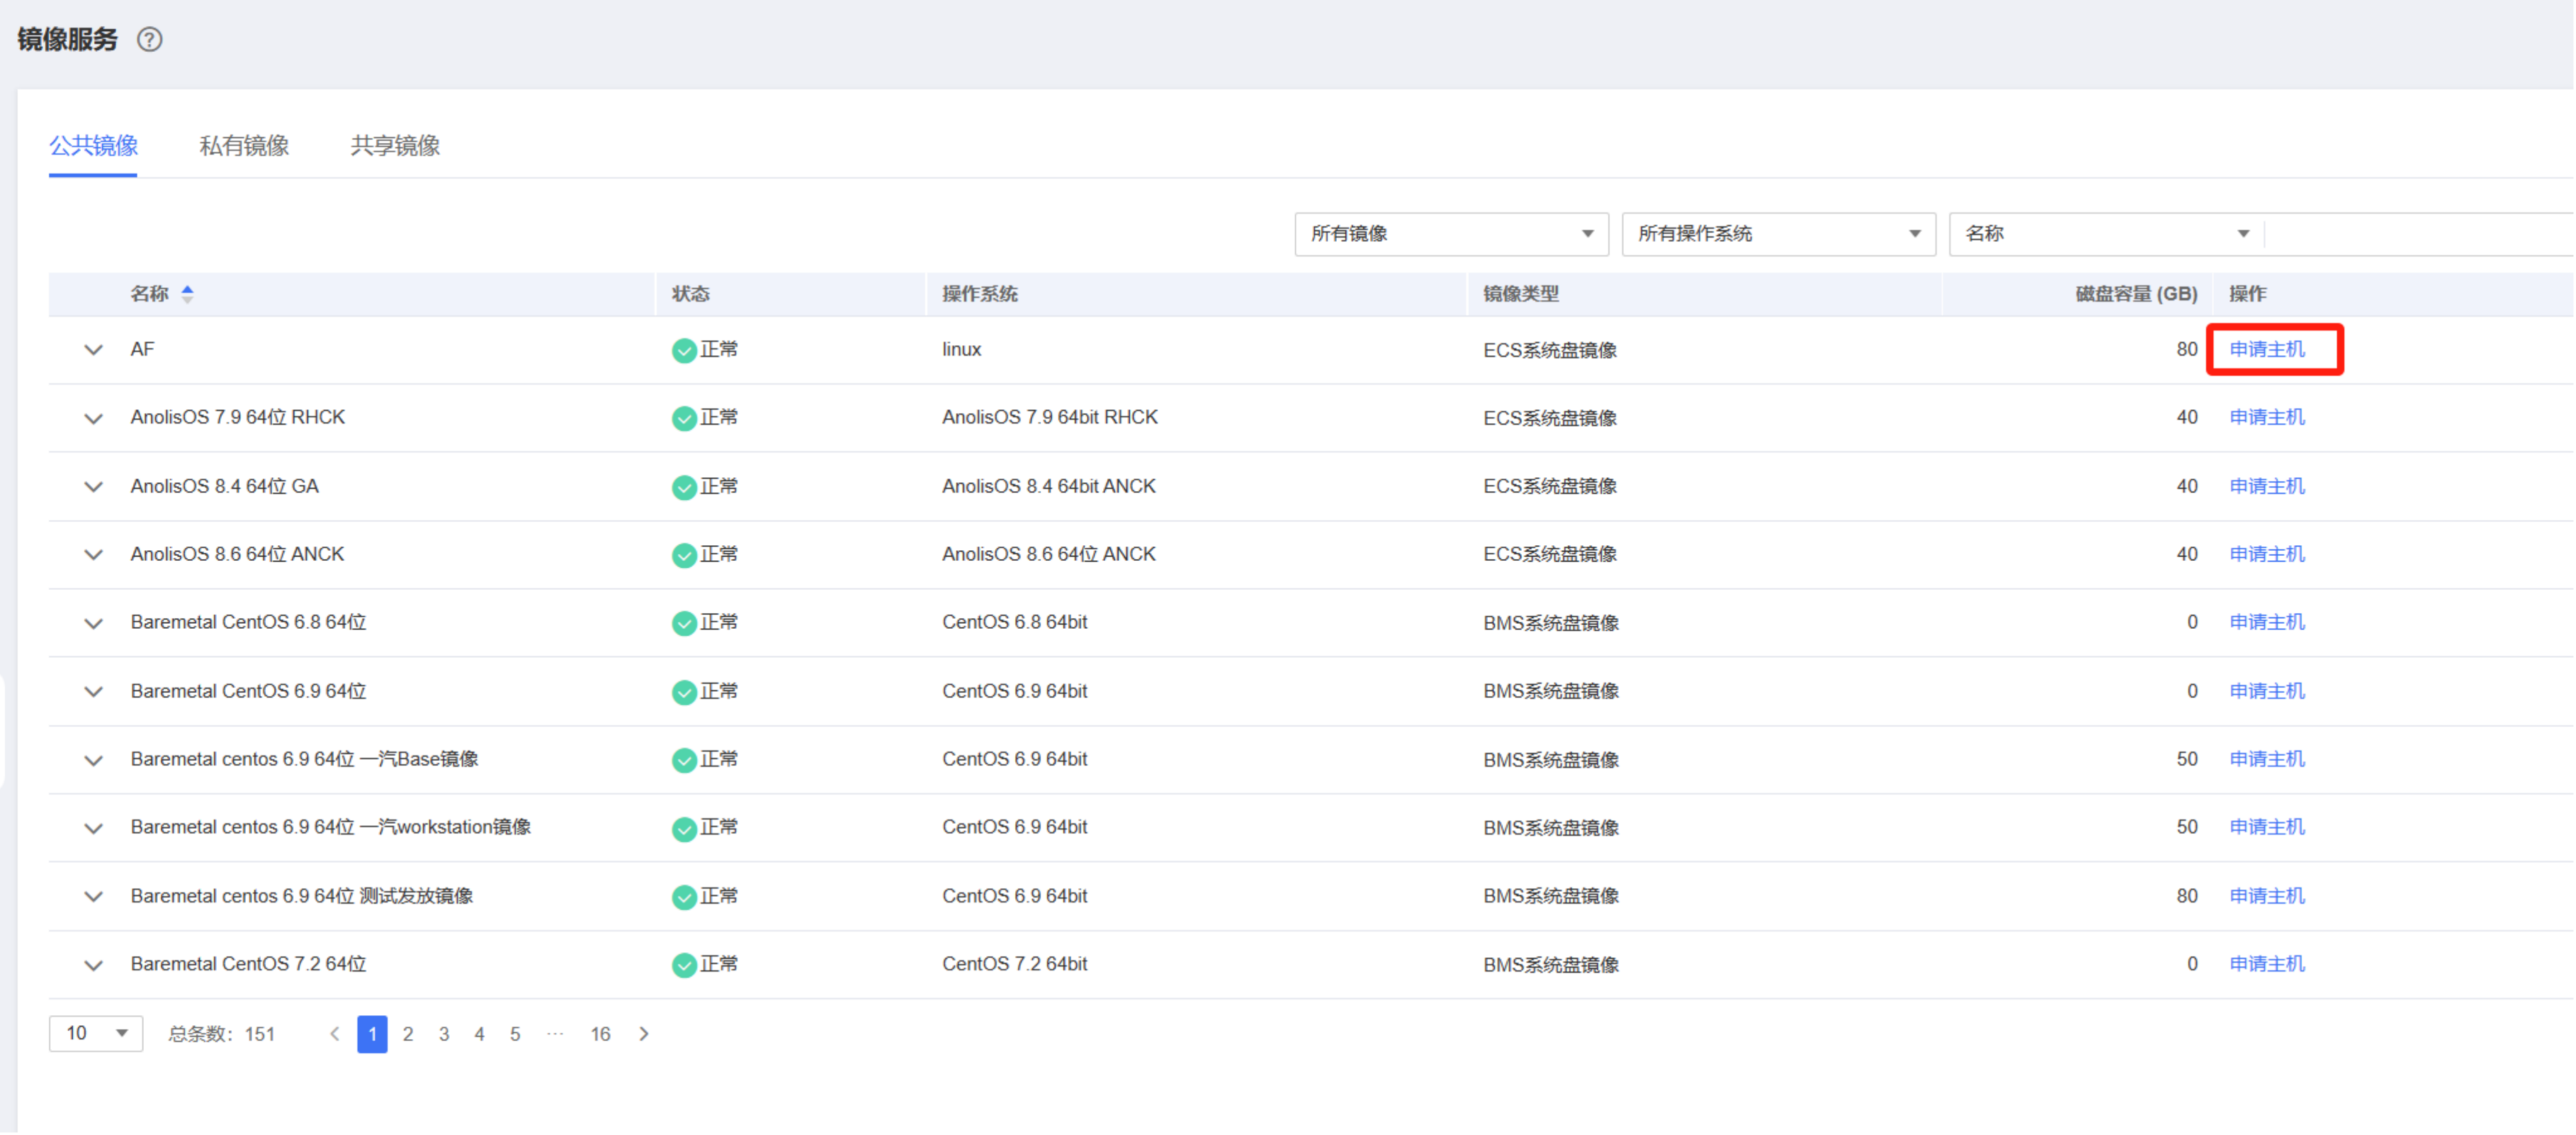2576x1135 pixels.
Task: Expand the AF row
Action: 93,350
